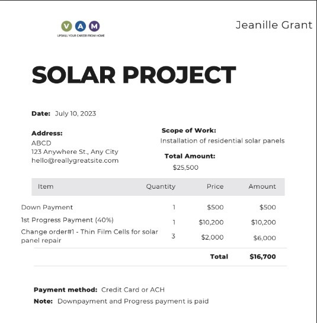Click the blue A logo circle

point(81,26)
